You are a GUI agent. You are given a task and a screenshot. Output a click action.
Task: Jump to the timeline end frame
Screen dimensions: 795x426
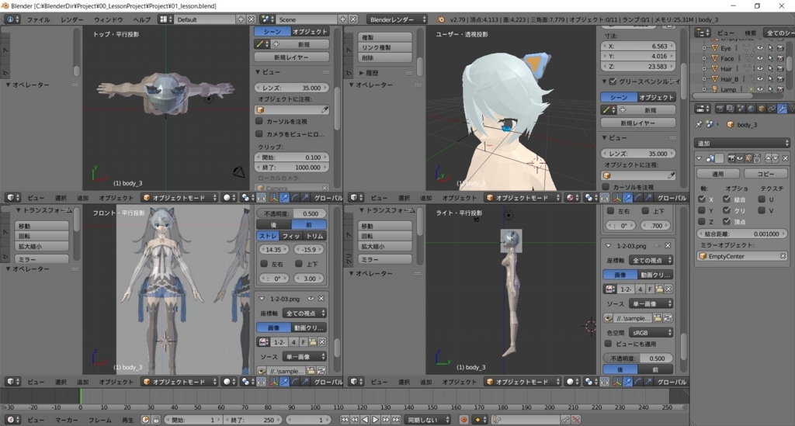coord(397,420)
